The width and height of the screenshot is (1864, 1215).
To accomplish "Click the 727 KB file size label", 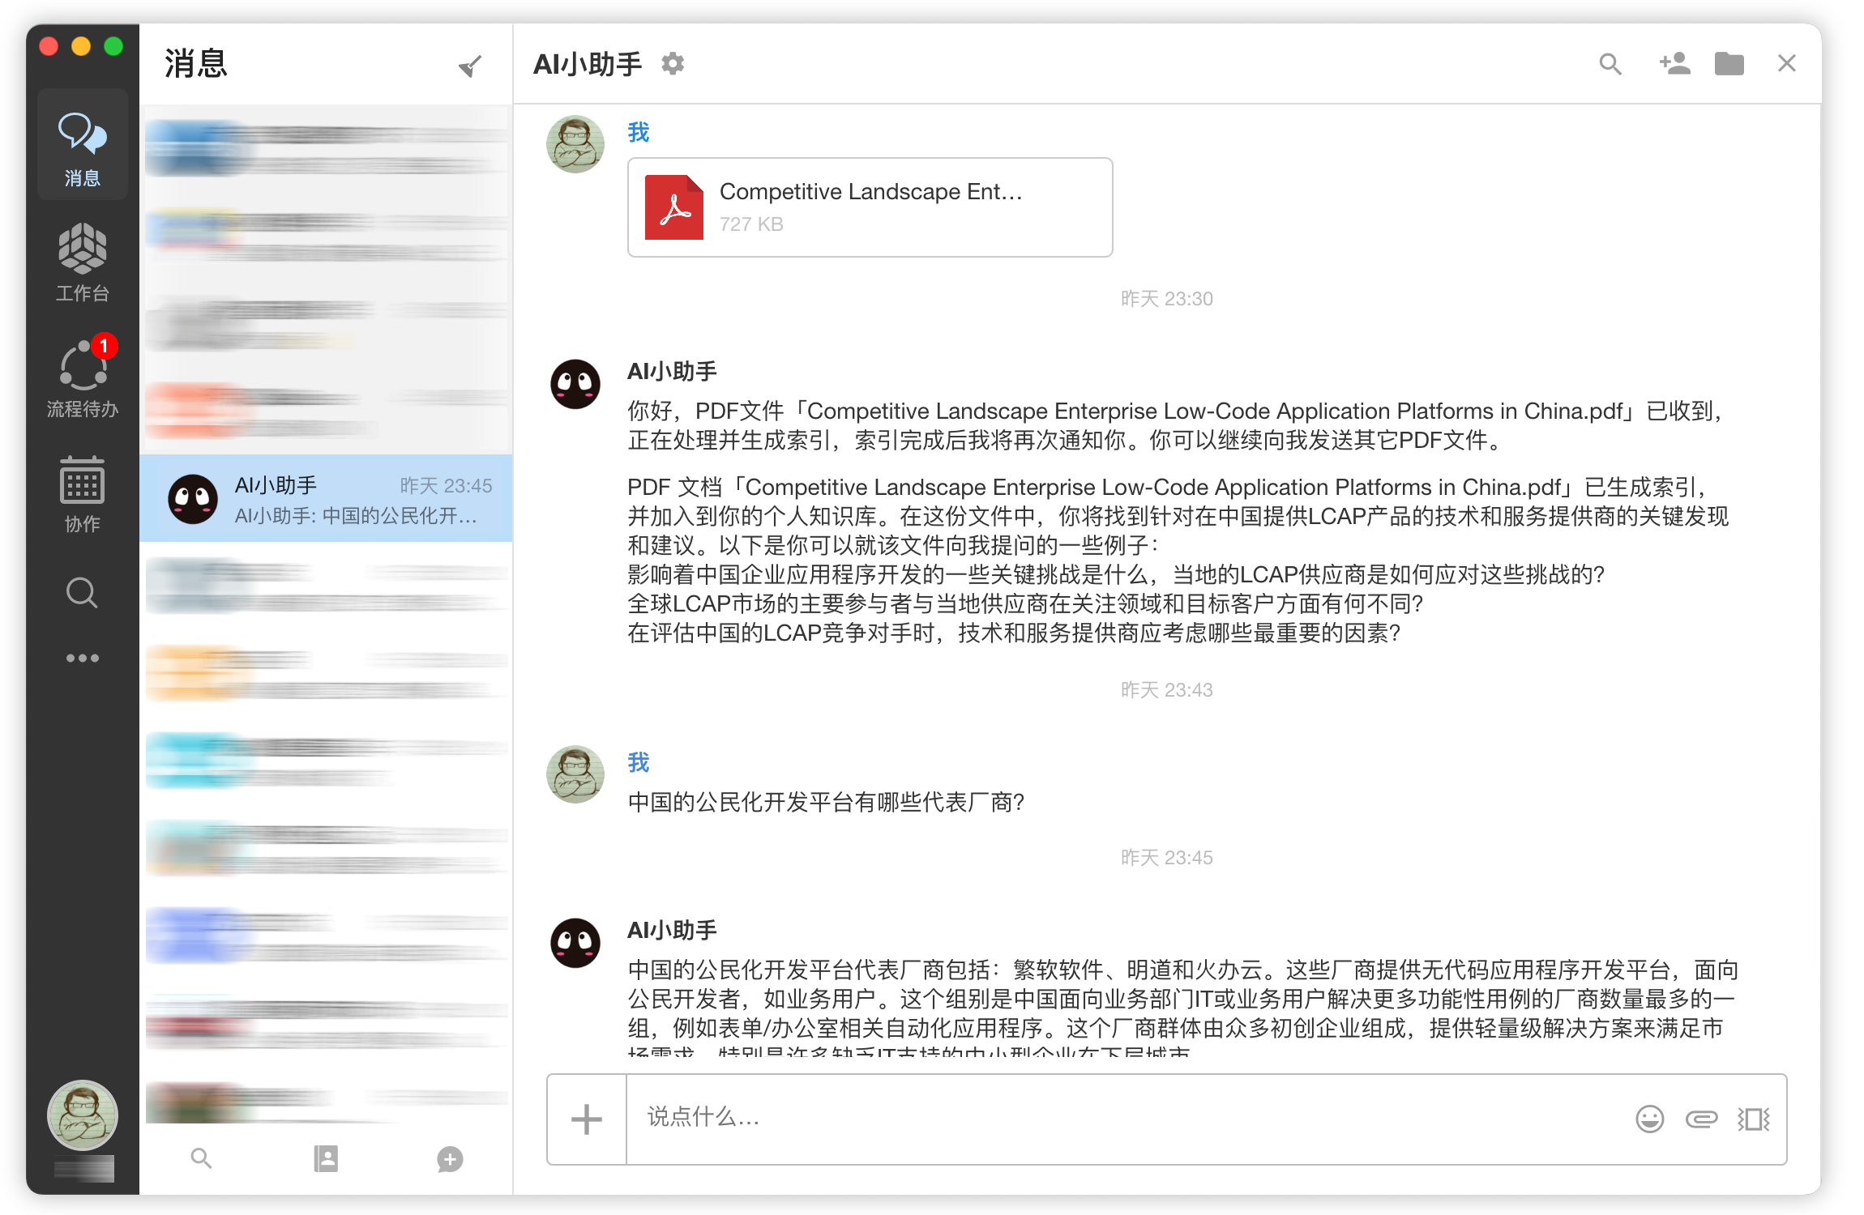I will click(751, 224).
